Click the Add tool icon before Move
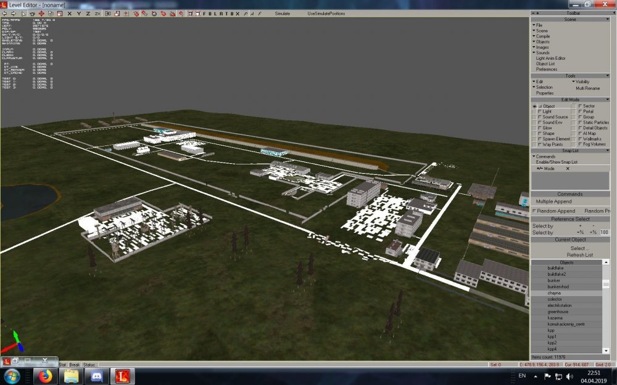Image resolution: width=617 pixels, height=385 pixels. click(32, 14)
